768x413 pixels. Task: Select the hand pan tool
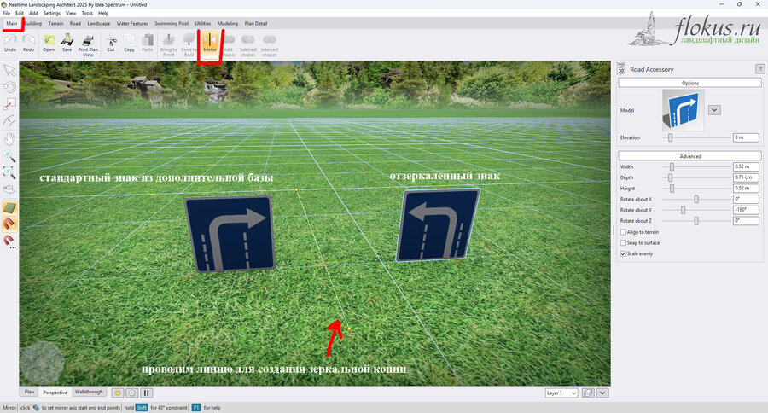(9, 139)
